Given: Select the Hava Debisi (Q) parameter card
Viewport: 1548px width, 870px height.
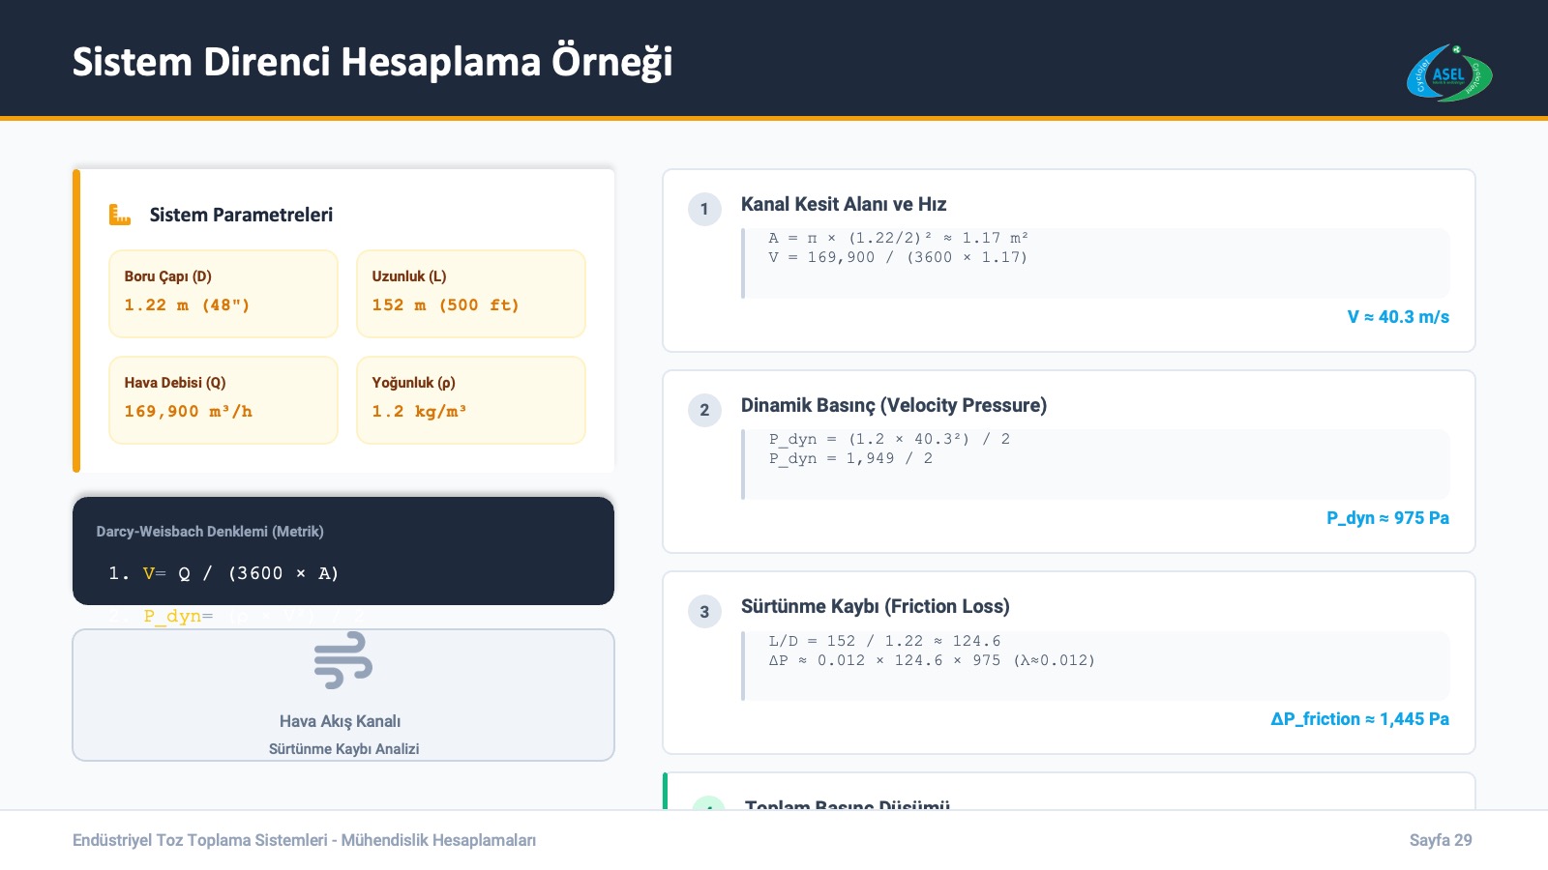Looking at the screenshot, I should (223, 400).
